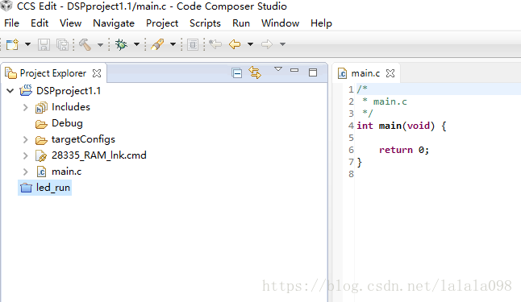This screenshot has width=521, height=302.
Task: Open the Edit menu
Action: [40, 23]
